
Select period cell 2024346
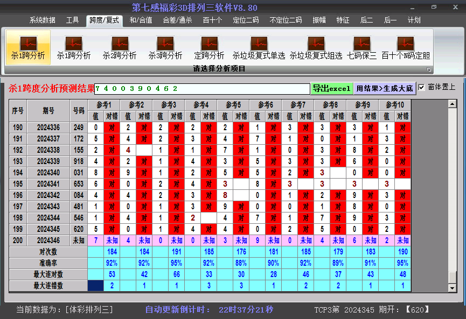click(x=48, y=240)
